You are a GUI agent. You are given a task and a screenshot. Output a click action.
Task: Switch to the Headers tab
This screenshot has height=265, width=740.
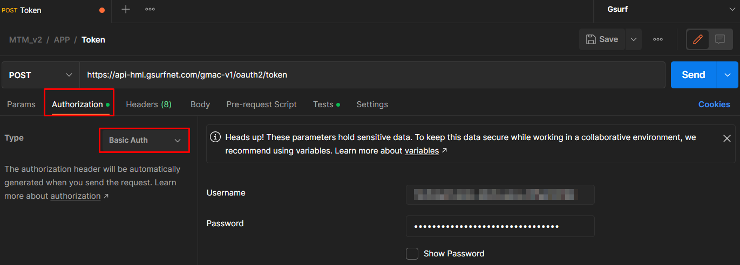(x=148, y=104)
